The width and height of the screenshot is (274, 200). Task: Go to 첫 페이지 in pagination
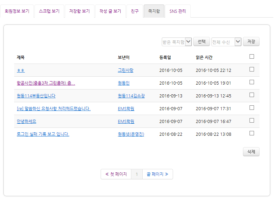coord(116,174)
